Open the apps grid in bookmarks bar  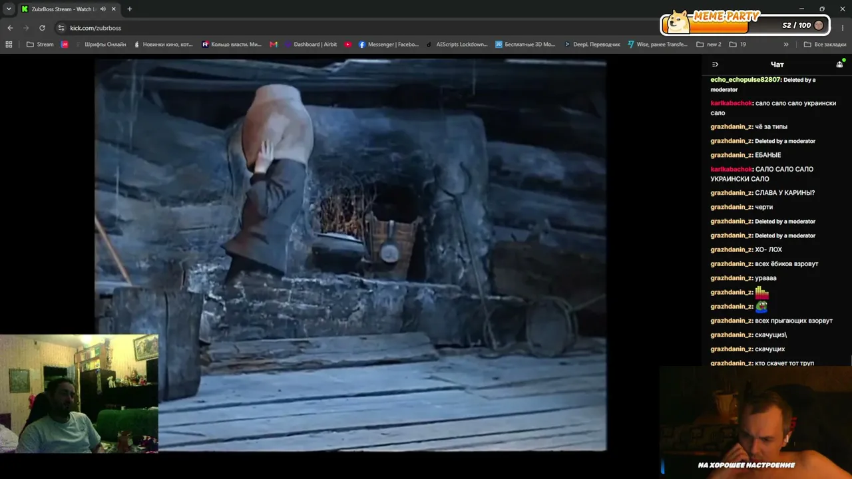9,45
